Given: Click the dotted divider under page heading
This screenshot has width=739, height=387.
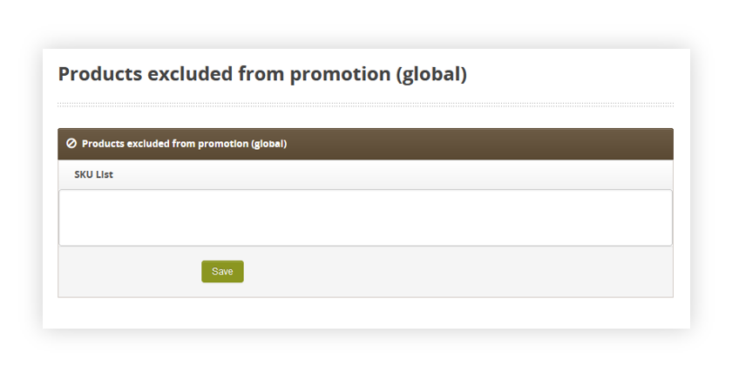Looking at the screenshot, I should pos(365,105).
